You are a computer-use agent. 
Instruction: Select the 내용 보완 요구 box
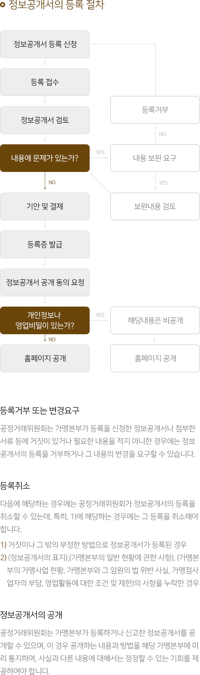pyautogui.click(x=155, y=158)
